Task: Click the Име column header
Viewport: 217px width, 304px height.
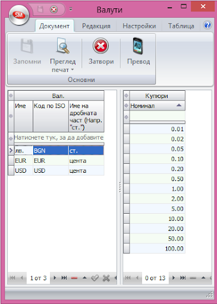Action: click(23, 116)
